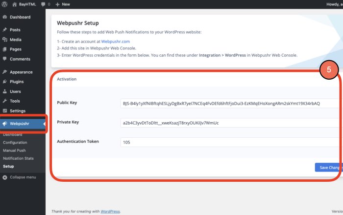
Task: Click the Webpushr Setup heading
Action: pyautogui.click(x=77, y=23)
